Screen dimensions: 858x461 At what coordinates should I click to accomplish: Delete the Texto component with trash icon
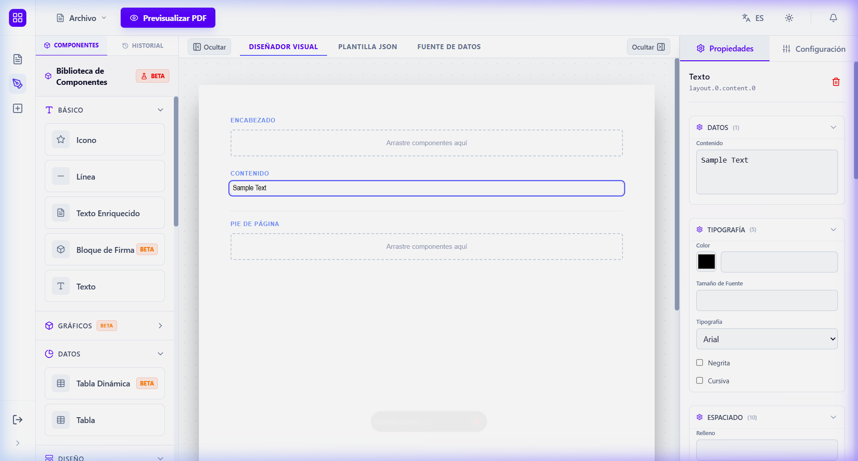836,82
